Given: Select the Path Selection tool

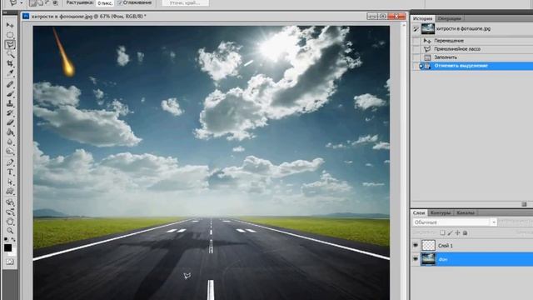Looking at the screenshot, I should (x=10, y=182).
